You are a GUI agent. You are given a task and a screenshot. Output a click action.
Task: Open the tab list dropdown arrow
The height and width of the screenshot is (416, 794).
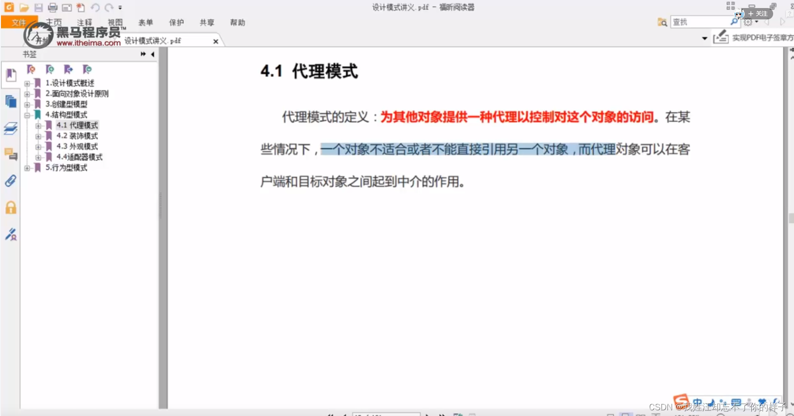pyautogui.click(x=705, y=38)
